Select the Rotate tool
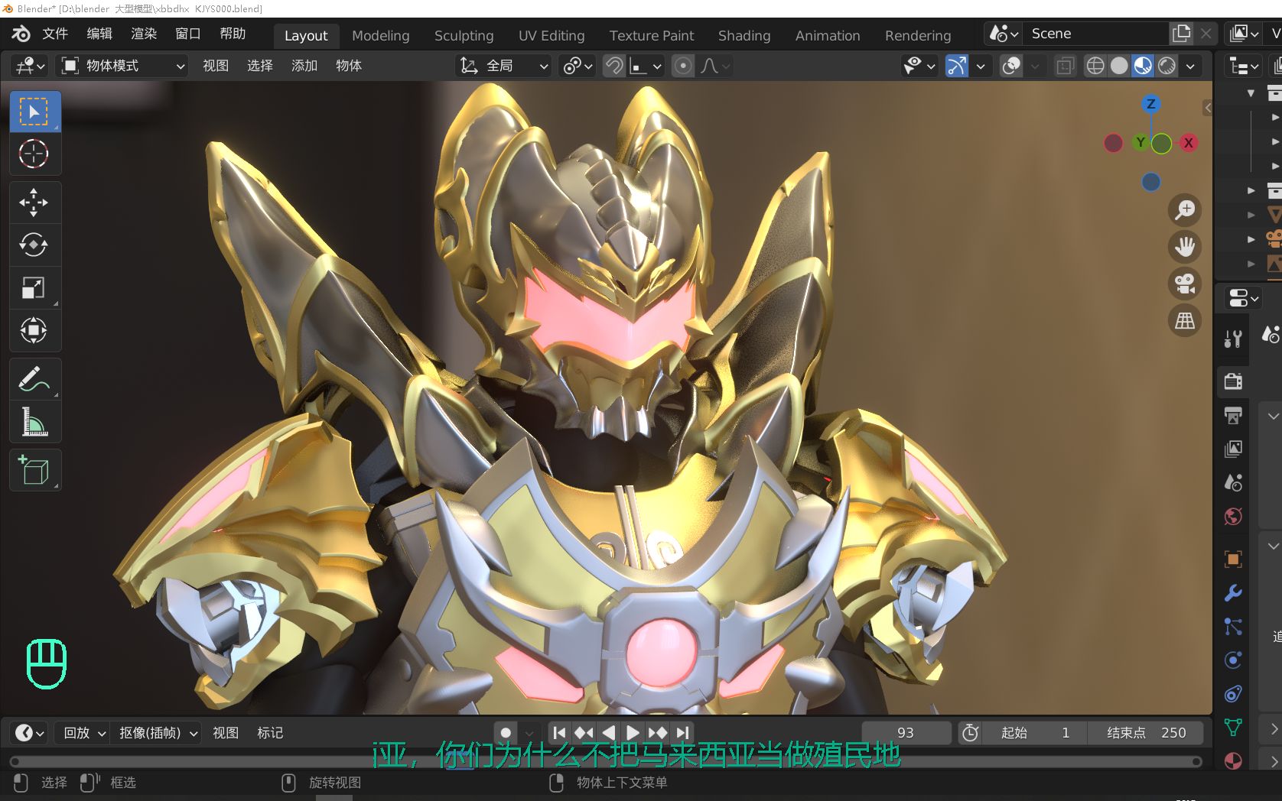Image resolution: width=1282 pixels, height=801 pixels. click(34, 245)
